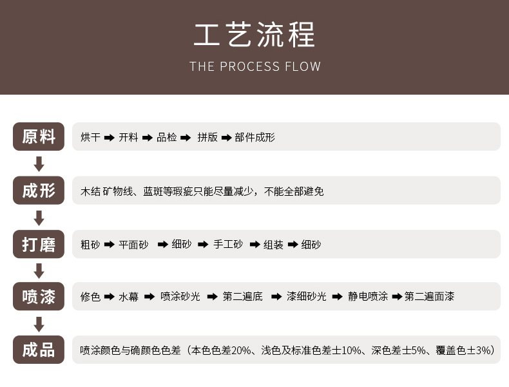Image resolution: width=509 pixels, height=387 pixels.
Task: Select the 成品 stage label
Action: (x=39, y=350)
